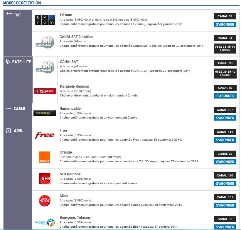The width and height of the screenshot is (241, 230).
Task: Click the phone number in Satellite CANALSAT row
Action: (225, 74)
